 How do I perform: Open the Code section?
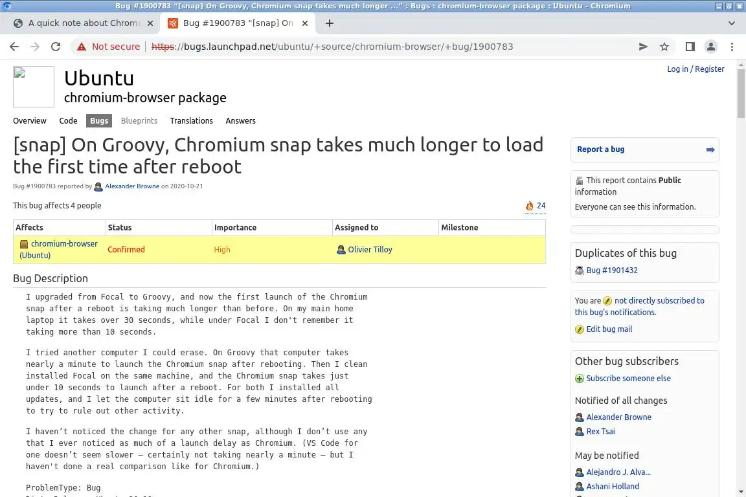point(68,121)
